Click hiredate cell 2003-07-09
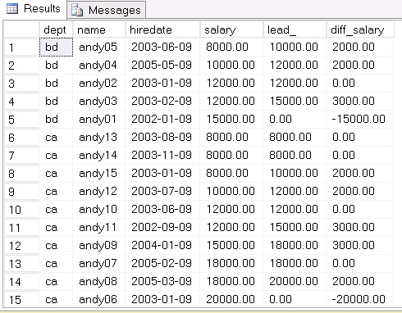 click(x=162, y=191)
